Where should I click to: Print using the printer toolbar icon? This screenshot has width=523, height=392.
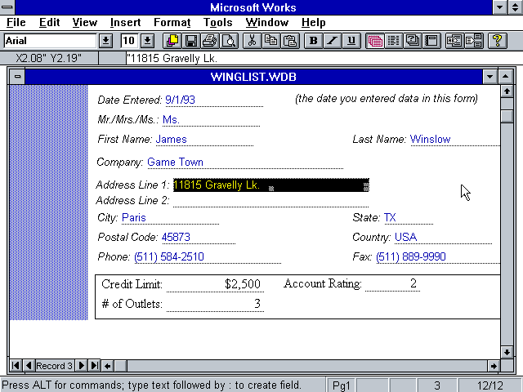210,41
